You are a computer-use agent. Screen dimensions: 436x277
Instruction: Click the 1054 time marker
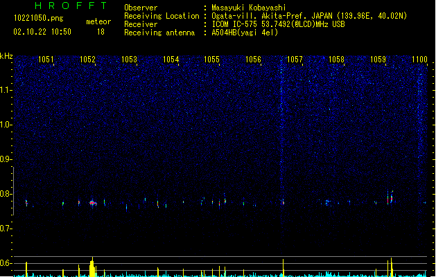(x=171, y=59)
